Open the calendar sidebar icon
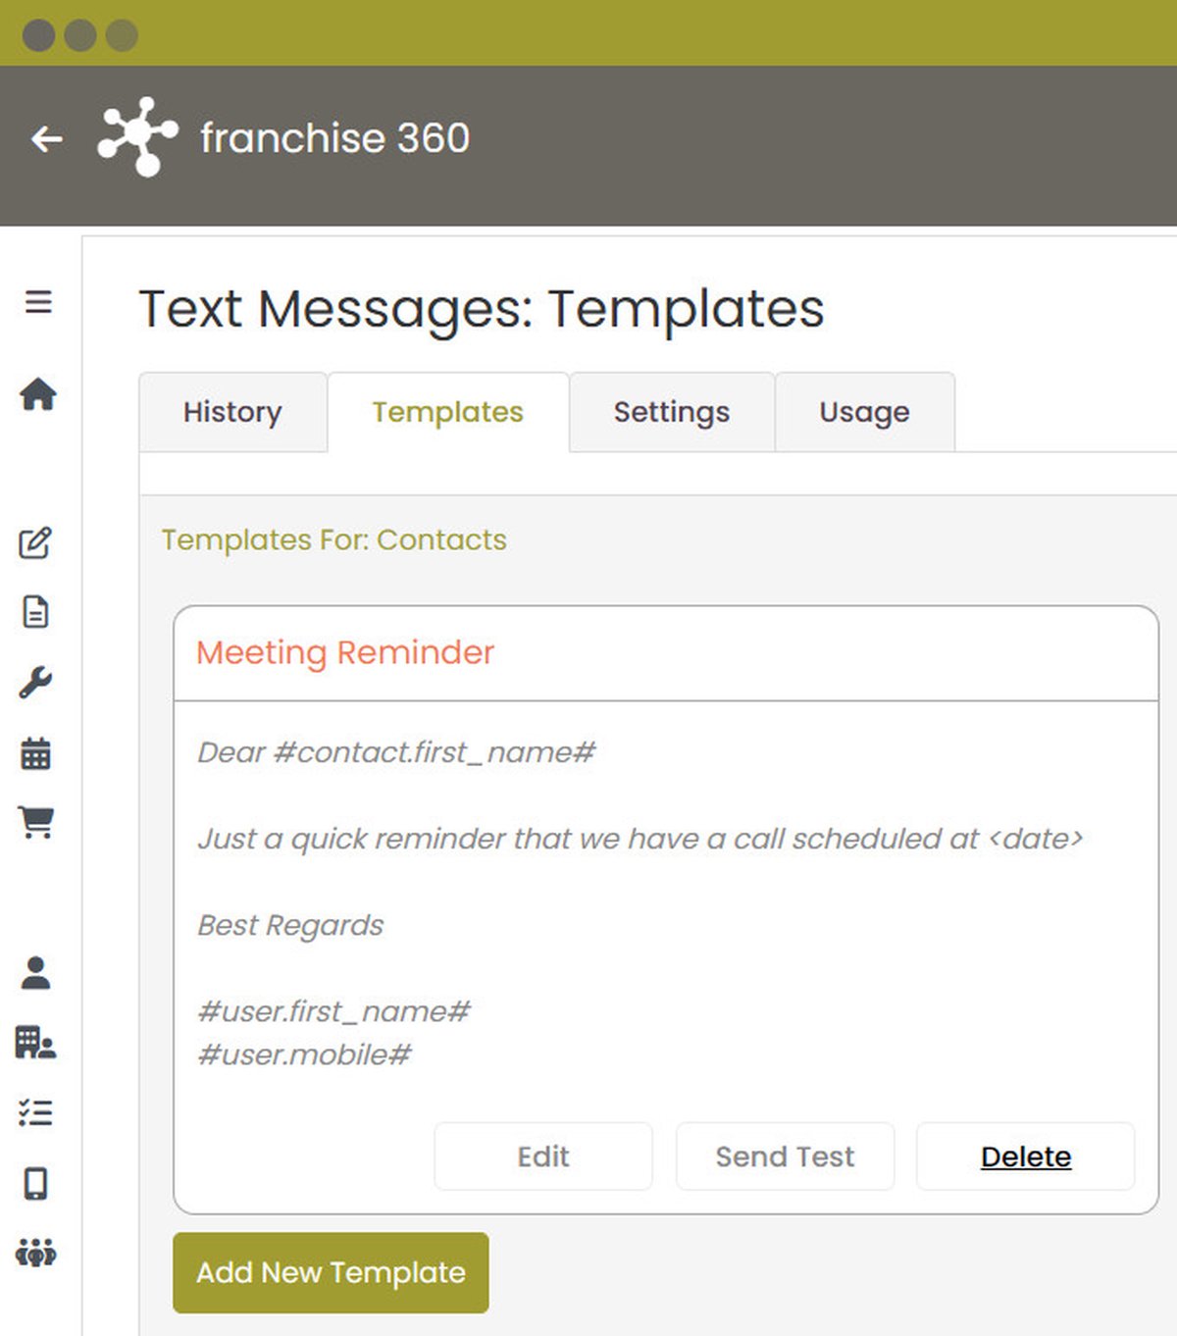The height and width of the screenshot is (1336, 1177). point(35,753)
